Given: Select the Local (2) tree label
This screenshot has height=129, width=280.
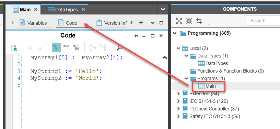Looking at the screenshot, I should (199, 48).
